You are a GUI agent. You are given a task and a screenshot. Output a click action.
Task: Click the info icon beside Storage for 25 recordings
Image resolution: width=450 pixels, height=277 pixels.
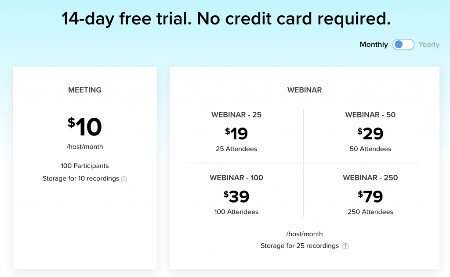pyautogui.click(x=345, y=246)
